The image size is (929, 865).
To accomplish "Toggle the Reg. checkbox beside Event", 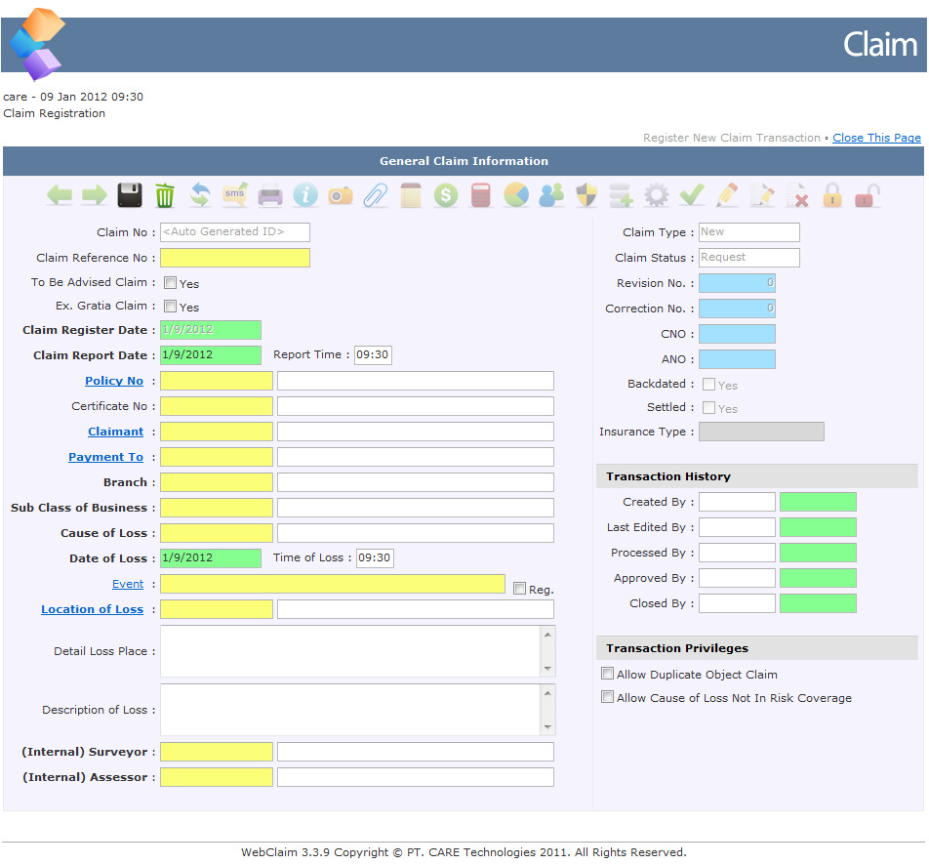I will (x=519, y=589).
